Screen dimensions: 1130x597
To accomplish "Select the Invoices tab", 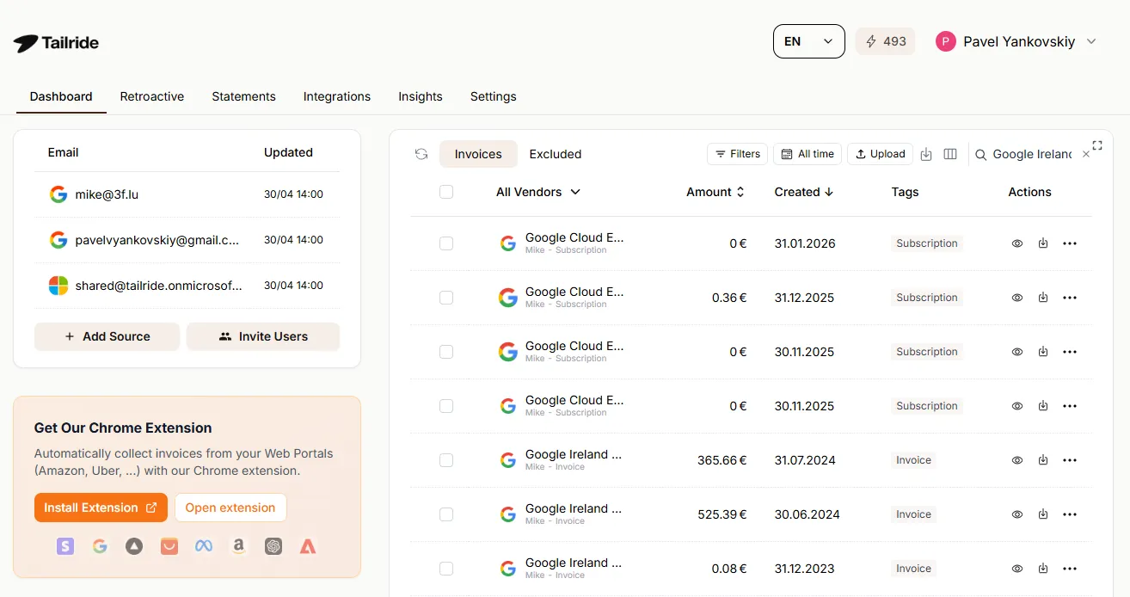I will [x=478, y=154].
